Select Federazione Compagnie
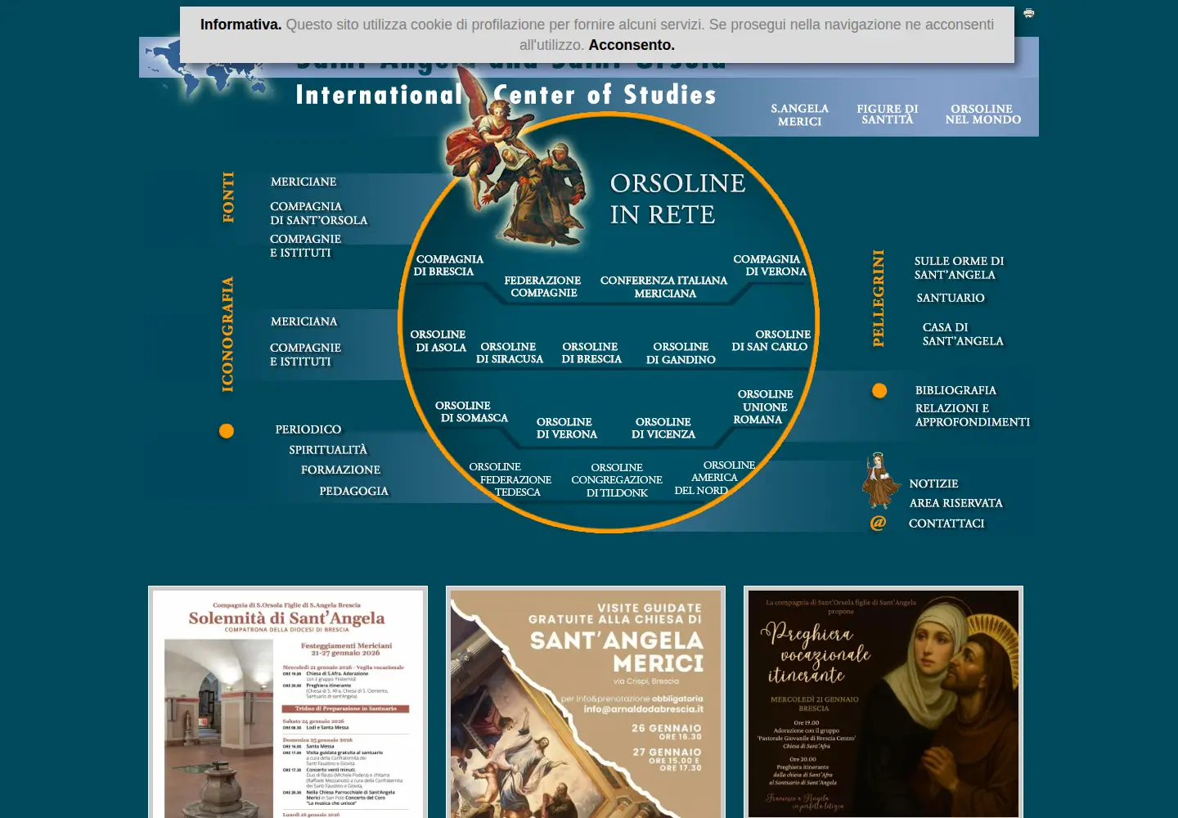Image resolution: width=1178 pixels, height=818 pixels. coord(543,286)
